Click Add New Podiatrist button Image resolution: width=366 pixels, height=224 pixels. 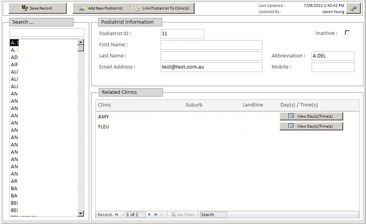pos(101,8)
